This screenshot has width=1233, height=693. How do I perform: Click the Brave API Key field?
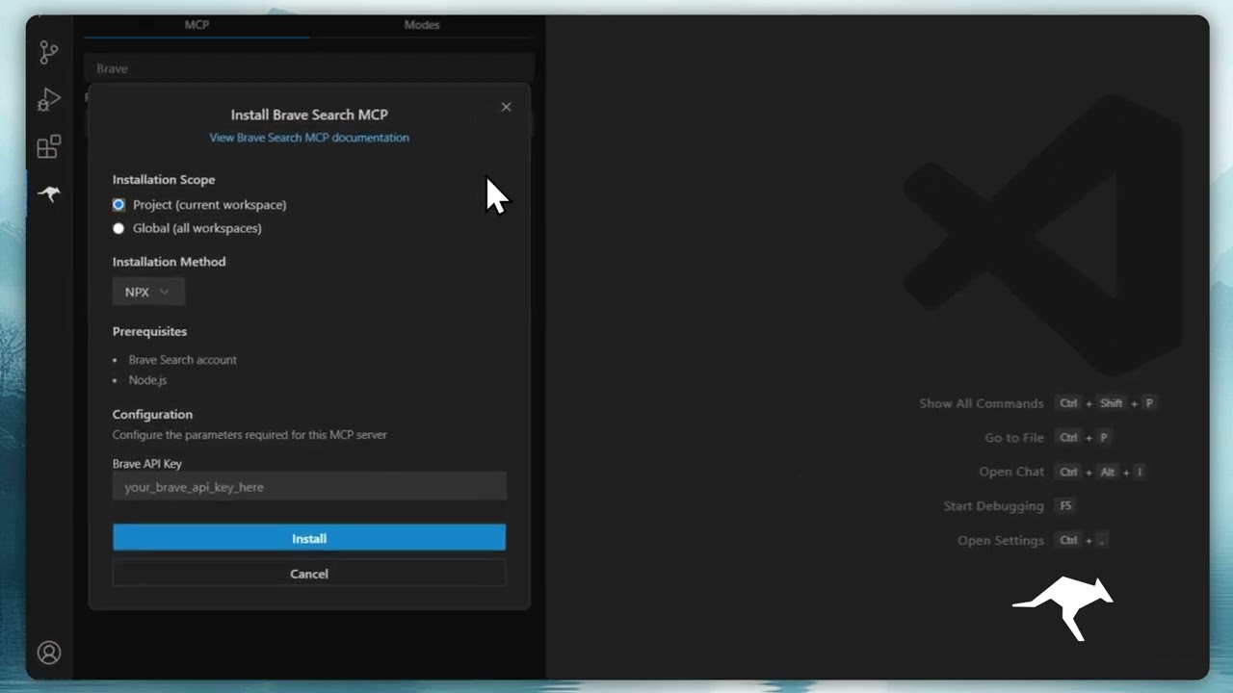[x=309, y=486]
